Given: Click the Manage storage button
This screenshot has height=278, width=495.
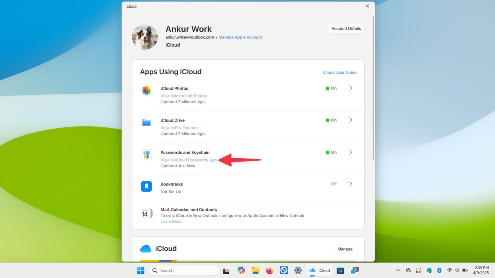Looking at the screenshot, I should [x=345, y=249].
